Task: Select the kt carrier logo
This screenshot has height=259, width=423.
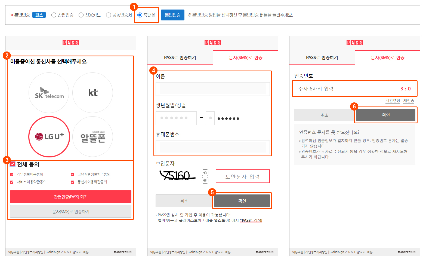Action: [93, 93]
